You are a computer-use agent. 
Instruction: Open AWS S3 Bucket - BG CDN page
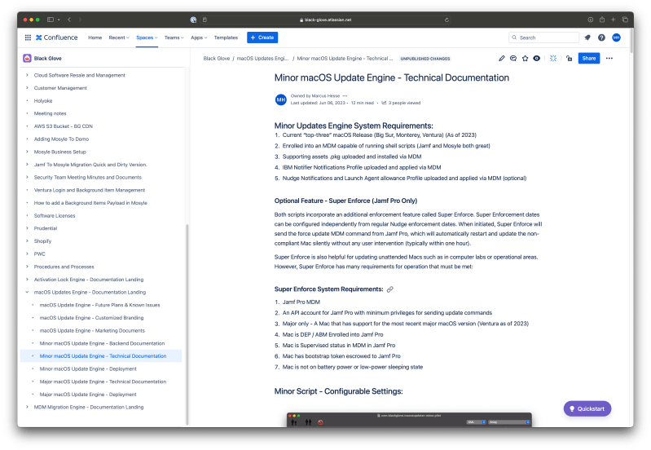click(63, 126)
